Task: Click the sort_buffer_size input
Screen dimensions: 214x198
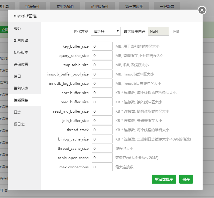Action: click(x=102, y=93)
